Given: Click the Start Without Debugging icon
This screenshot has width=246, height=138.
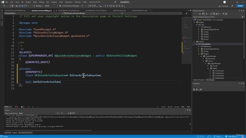Looking at the screenshot, I should (x=82, y=6).
